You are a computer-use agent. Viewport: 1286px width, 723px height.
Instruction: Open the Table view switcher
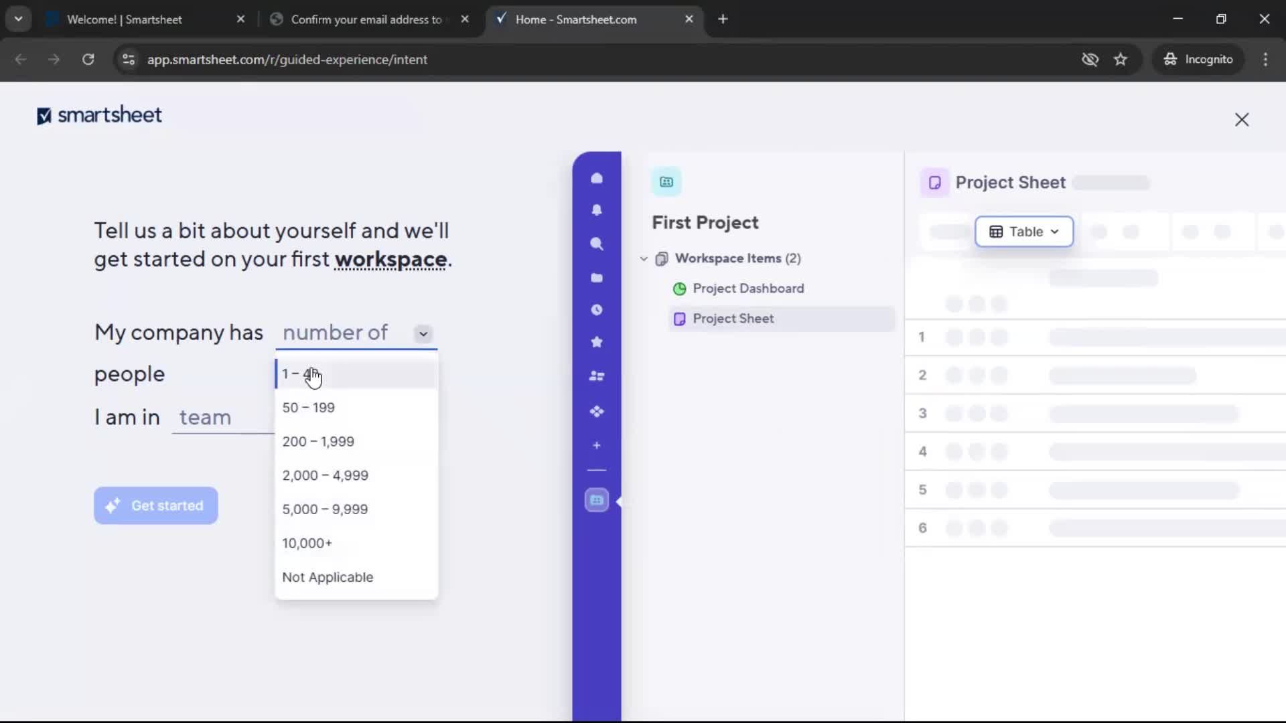click(1024, 232)
